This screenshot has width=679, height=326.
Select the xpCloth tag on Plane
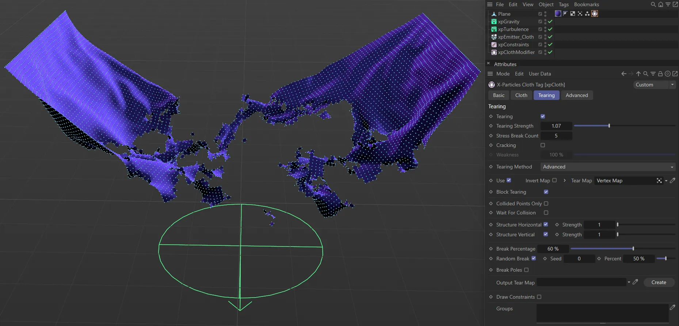pyautogui.click(x=595, y=13)
